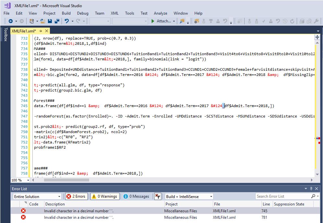Click the search magnifier in Search Error List
323x223 pixels.
pos(313,196)
